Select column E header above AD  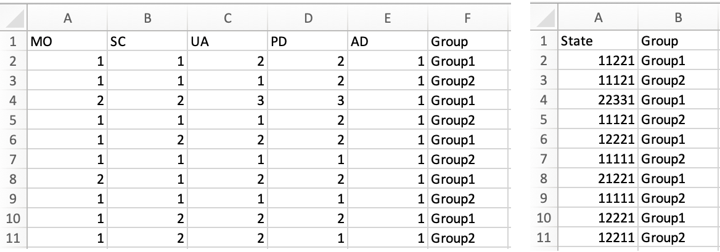(387, 19)
